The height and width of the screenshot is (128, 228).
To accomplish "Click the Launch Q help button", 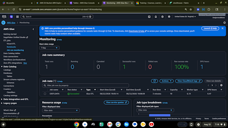I will 210,28.
